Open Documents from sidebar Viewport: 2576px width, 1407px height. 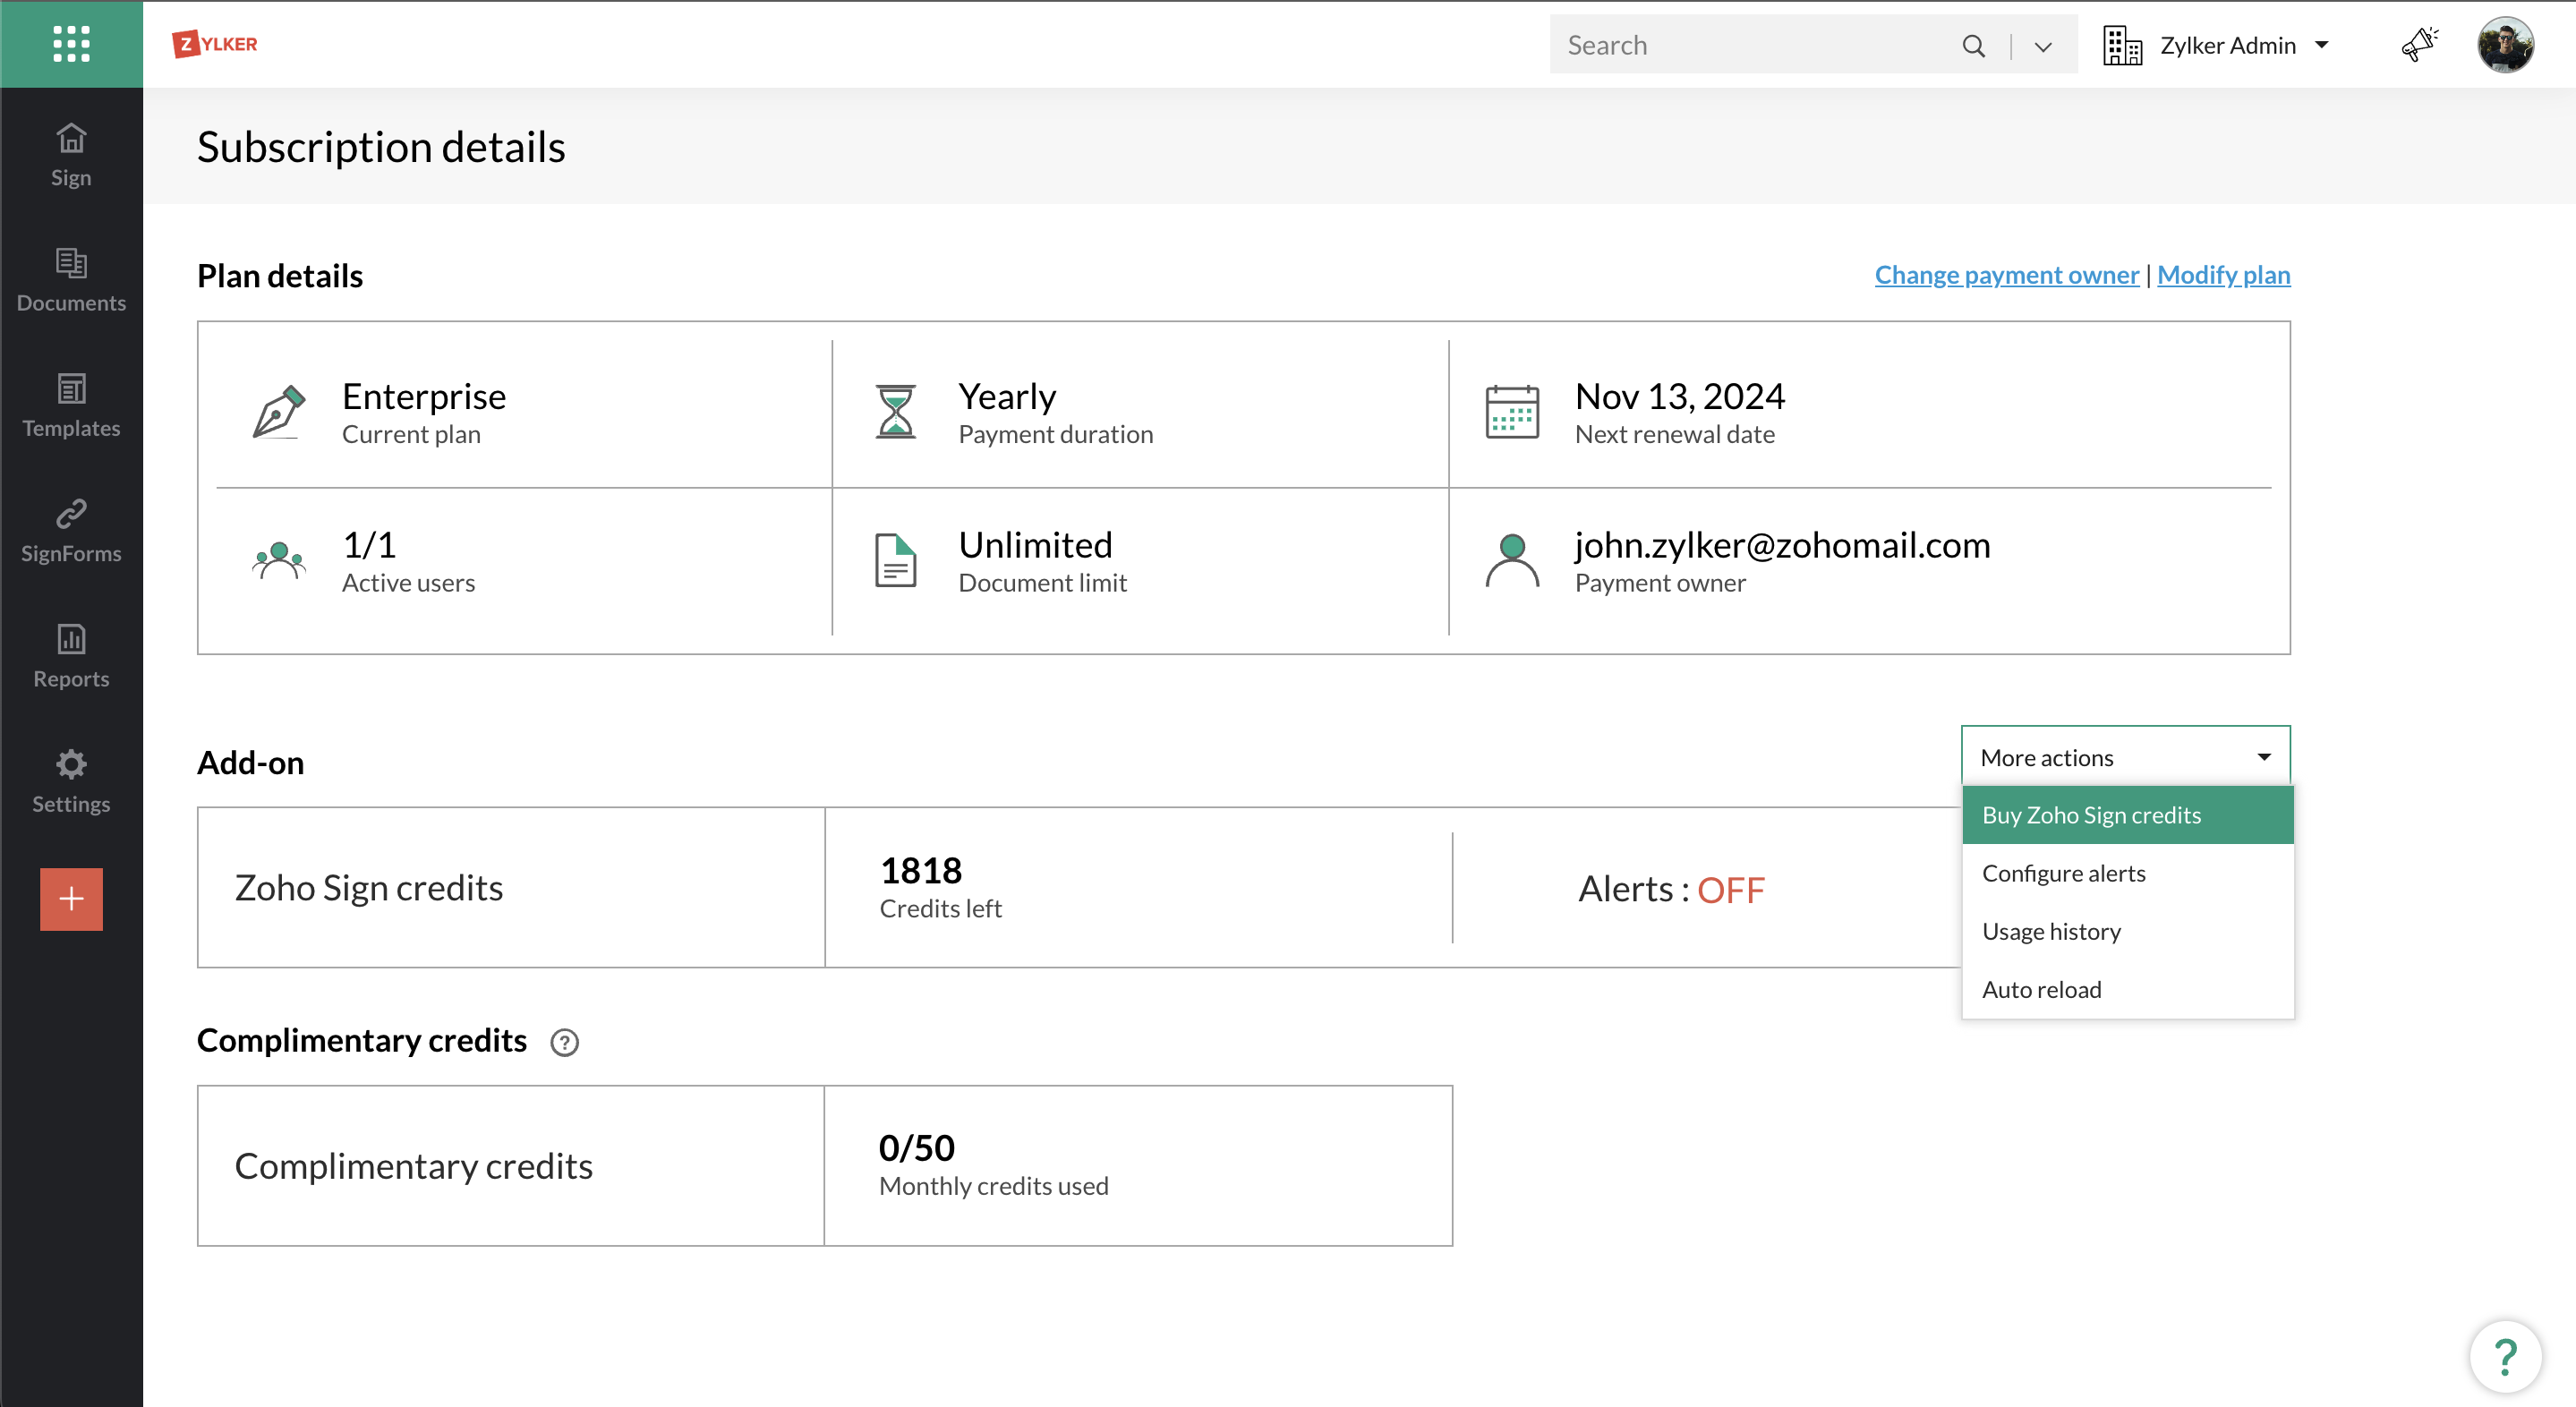[71, 280]
